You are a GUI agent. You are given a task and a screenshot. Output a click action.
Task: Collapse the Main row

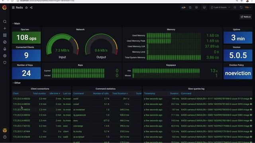pos(16,23)
